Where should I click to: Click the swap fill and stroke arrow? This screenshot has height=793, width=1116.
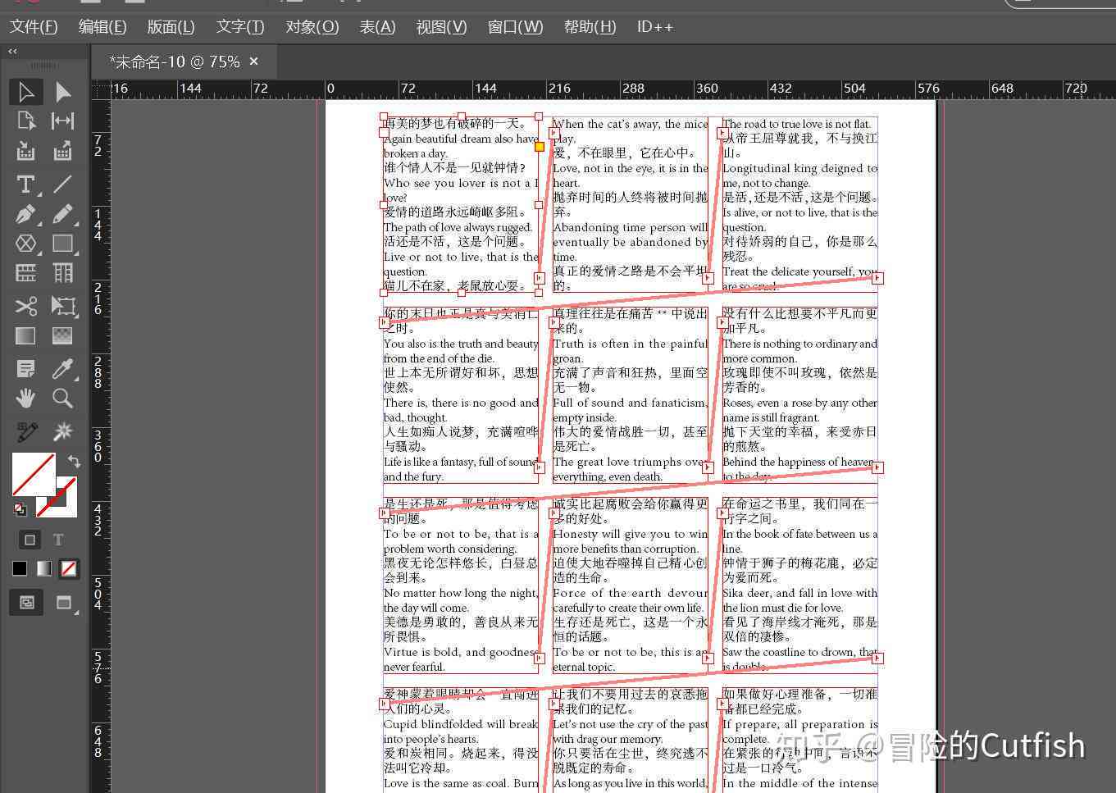click(x=74, y=462)
